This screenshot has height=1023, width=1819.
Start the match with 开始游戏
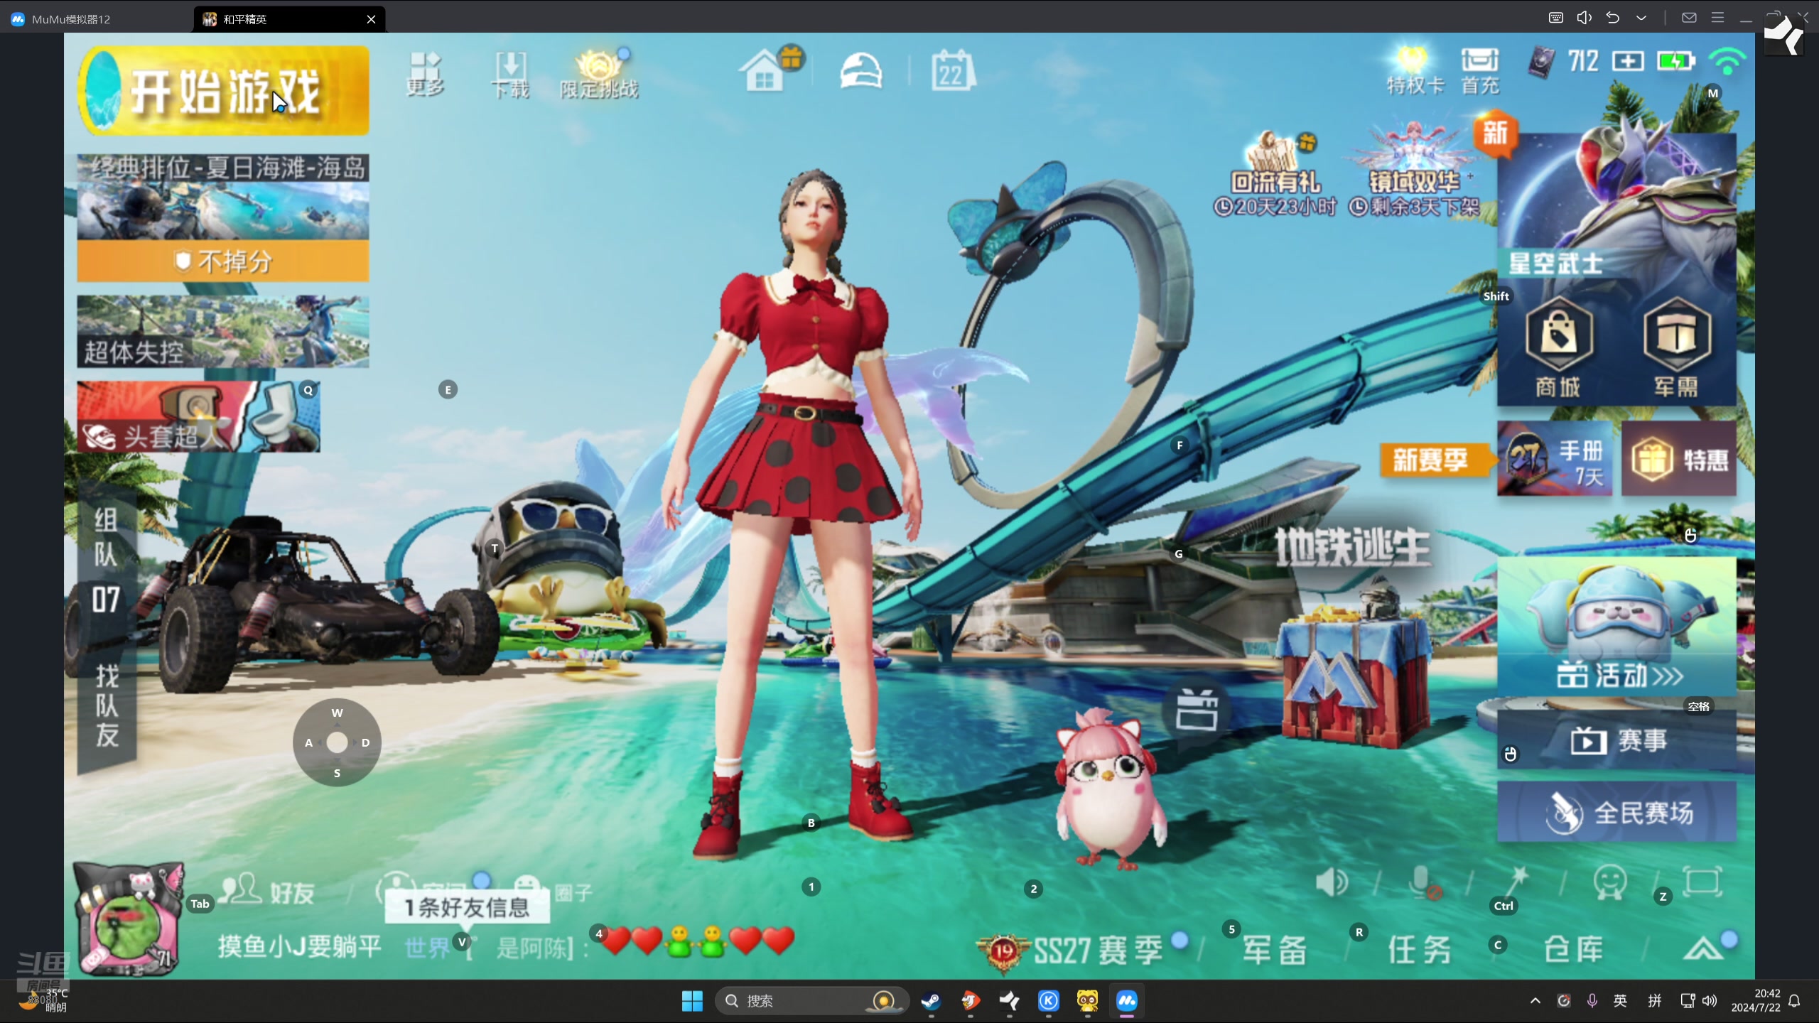pyautogui.click(x=224, y=91)
